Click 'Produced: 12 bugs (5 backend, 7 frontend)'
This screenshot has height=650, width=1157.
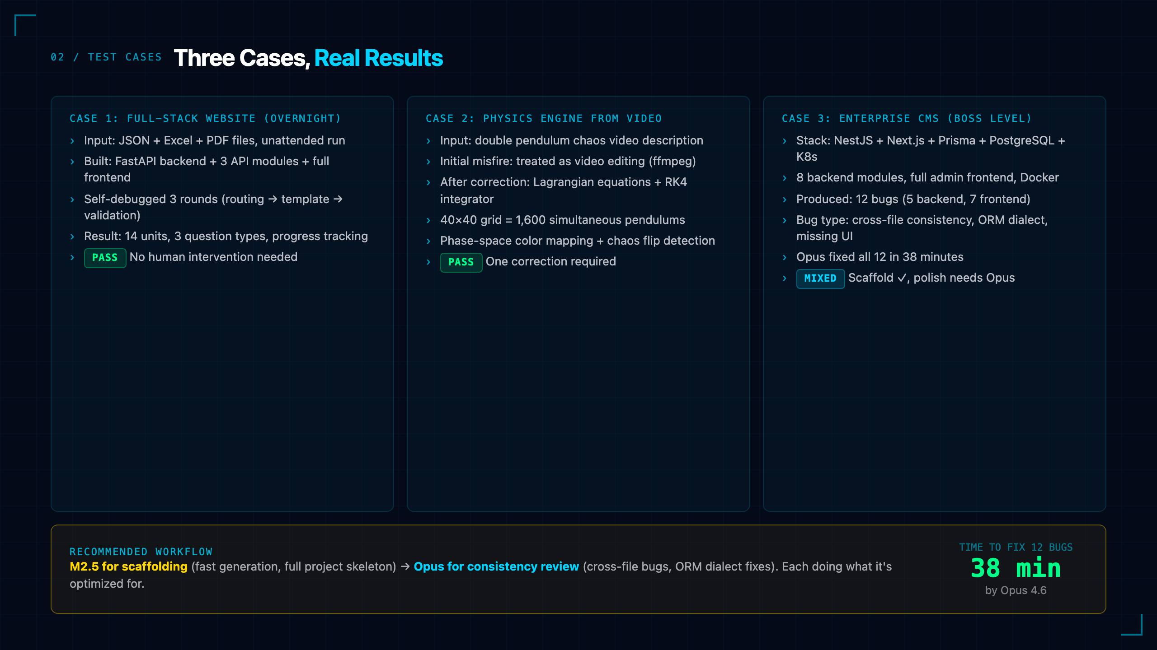(x=913, y=199)
